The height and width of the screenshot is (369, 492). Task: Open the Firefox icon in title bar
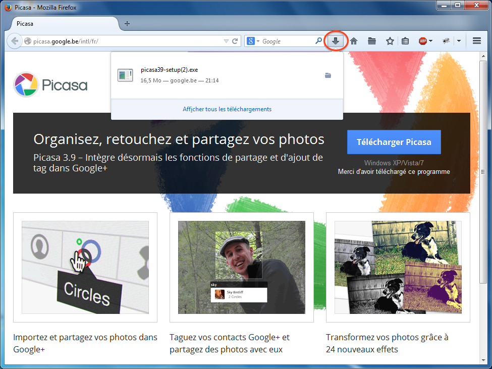[8, 7]
